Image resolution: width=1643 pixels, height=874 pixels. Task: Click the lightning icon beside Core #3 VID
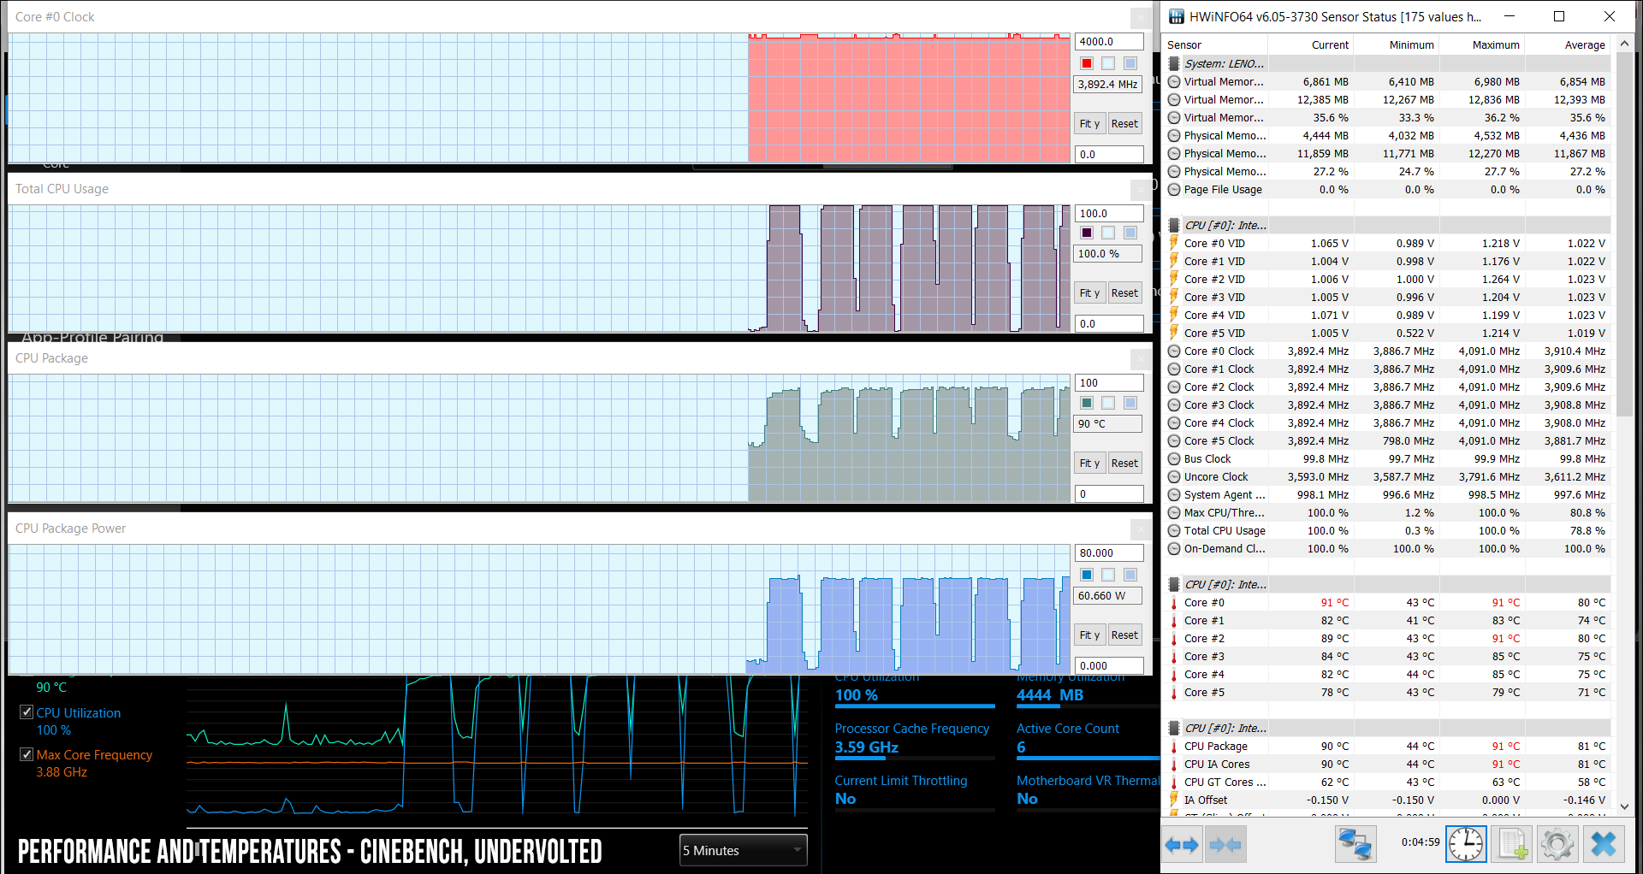pos(1174,297)
